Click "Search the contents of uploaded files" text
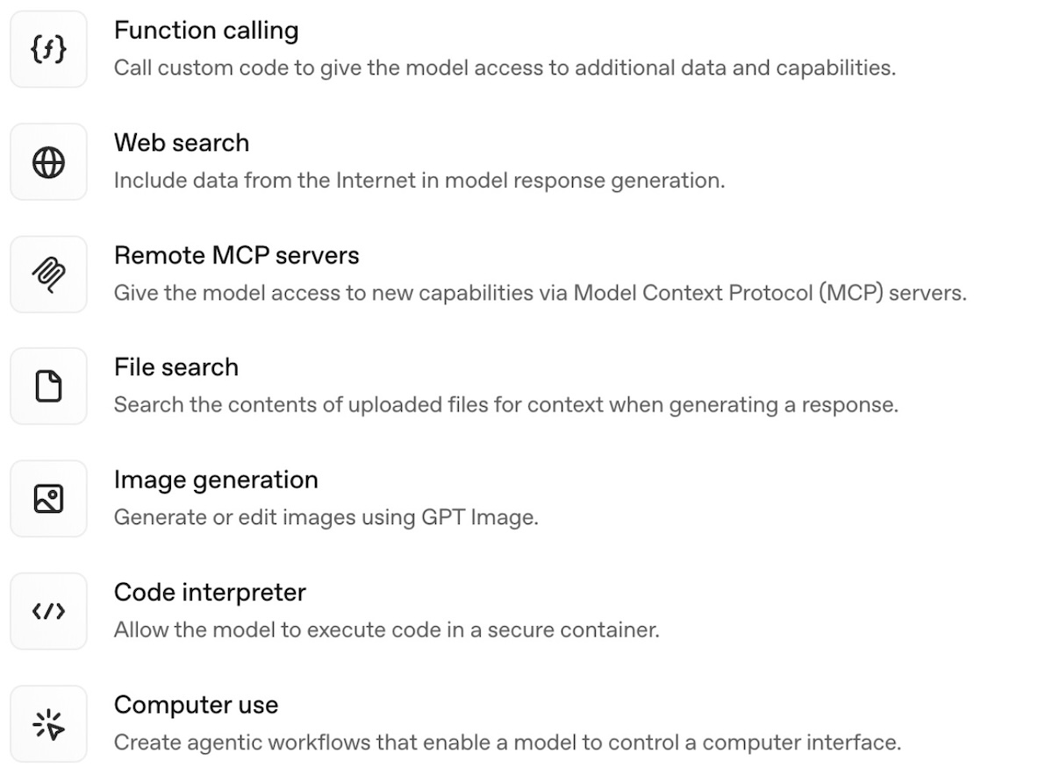Viewport: 1053px width, 775px height. coord(505,405)
